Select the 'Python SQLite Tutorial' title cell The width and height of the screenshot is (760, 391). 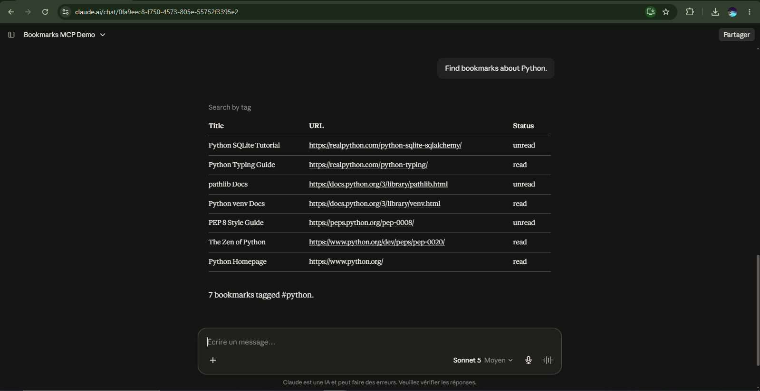point(244,145)
